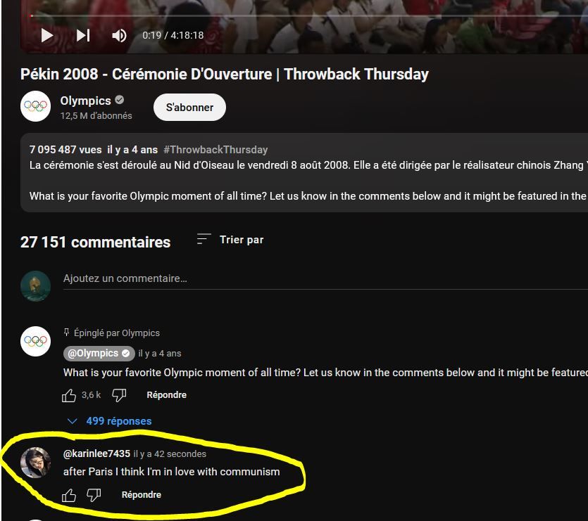Open the @karinlee7435 profile picture
The width and height of the screenshot is (588, 521).
click(36, 463)
